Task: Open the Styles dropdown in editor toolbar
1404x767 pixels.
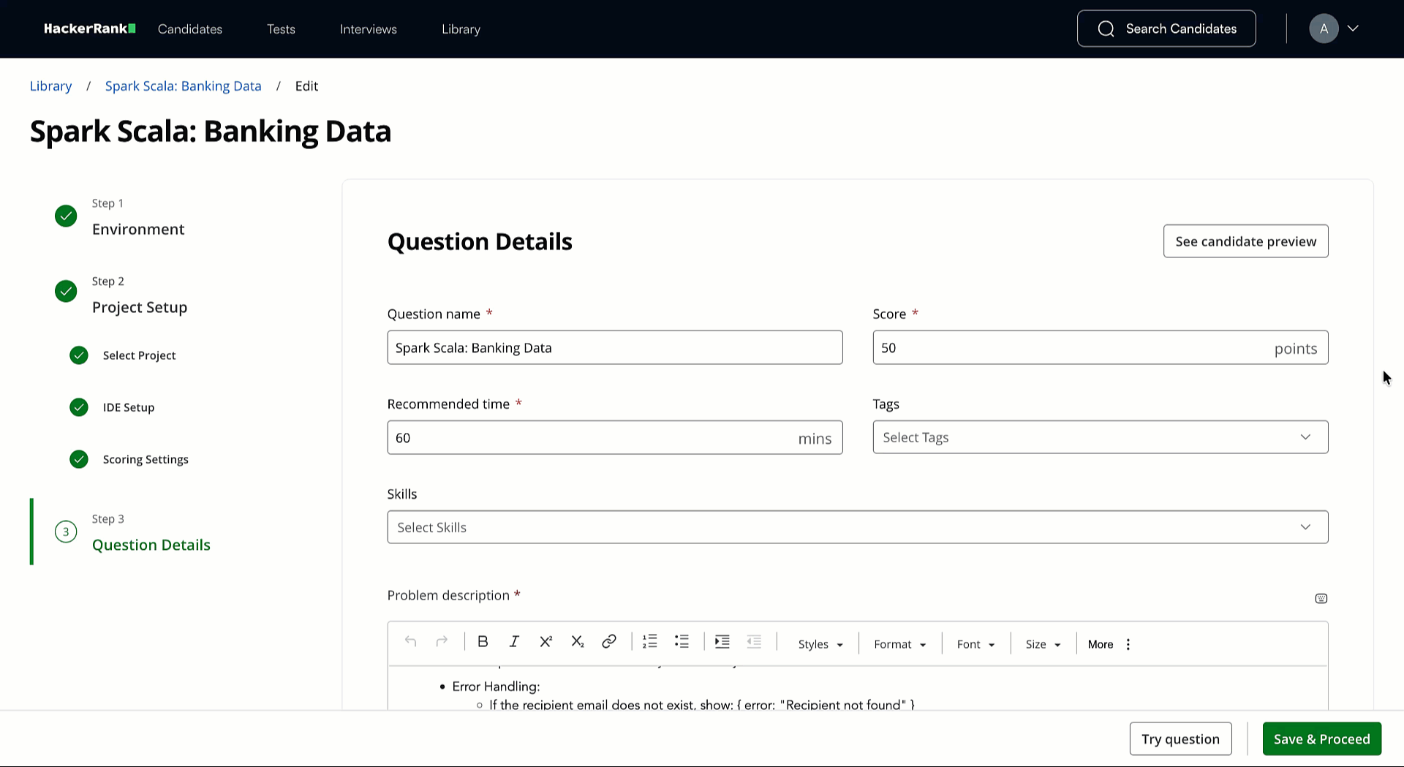Action: click(x=820, y=644)
